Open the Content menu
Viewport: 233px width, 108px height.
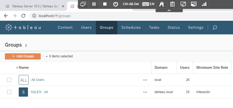[x=65, y=28]
